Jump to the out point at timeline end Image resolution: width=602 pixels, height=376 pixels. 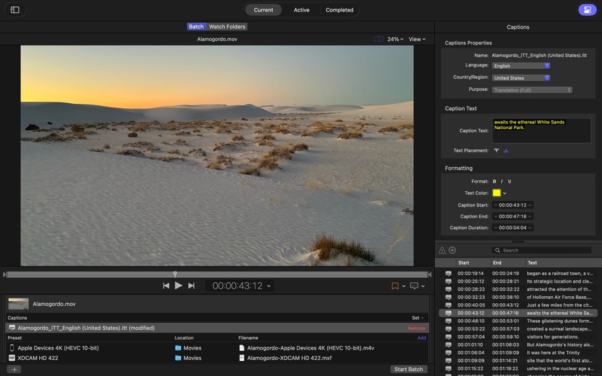tap(430, 275)
